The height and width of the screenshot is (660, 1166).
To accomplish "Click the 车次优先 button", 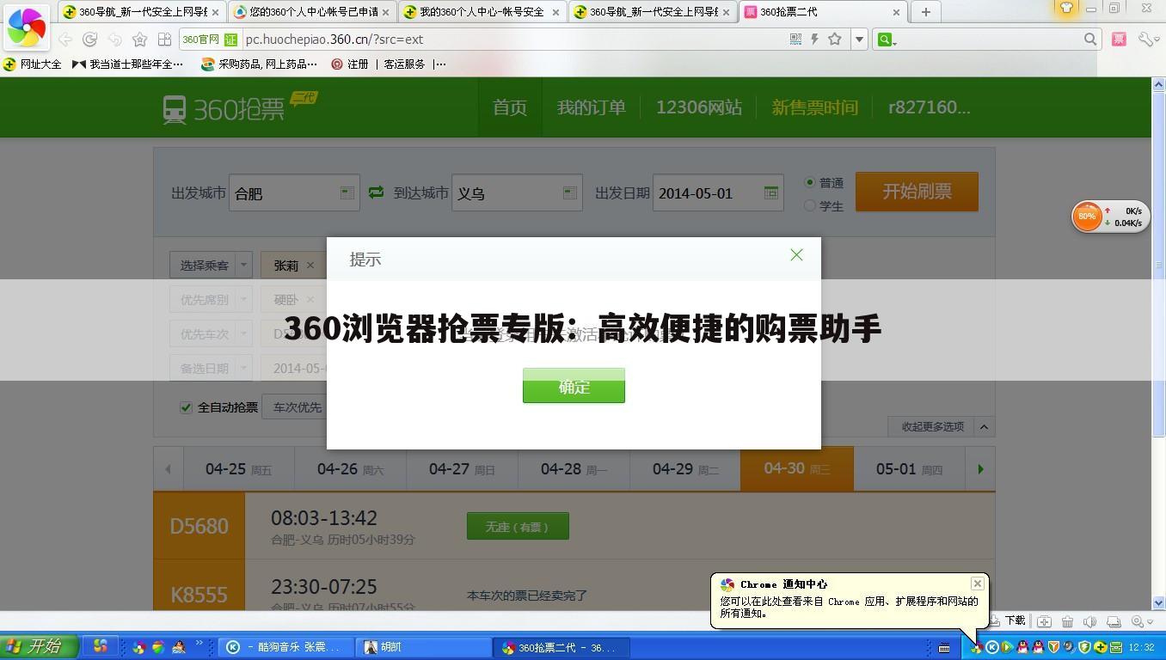I will coord(298,407).
